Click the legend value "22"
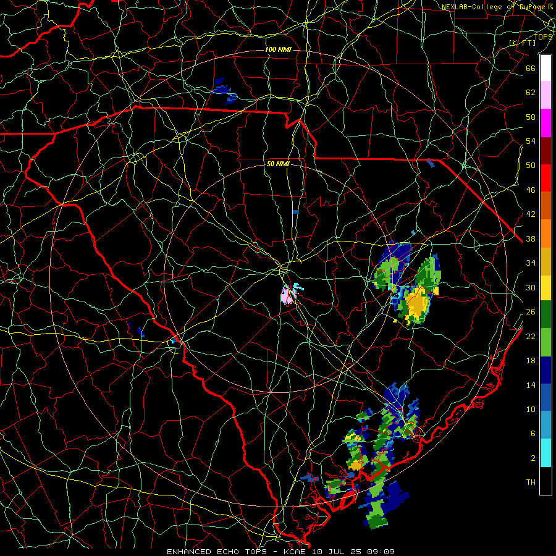This screenshot has height=556, width=556. pyautogui.click(x=531, y=336)
